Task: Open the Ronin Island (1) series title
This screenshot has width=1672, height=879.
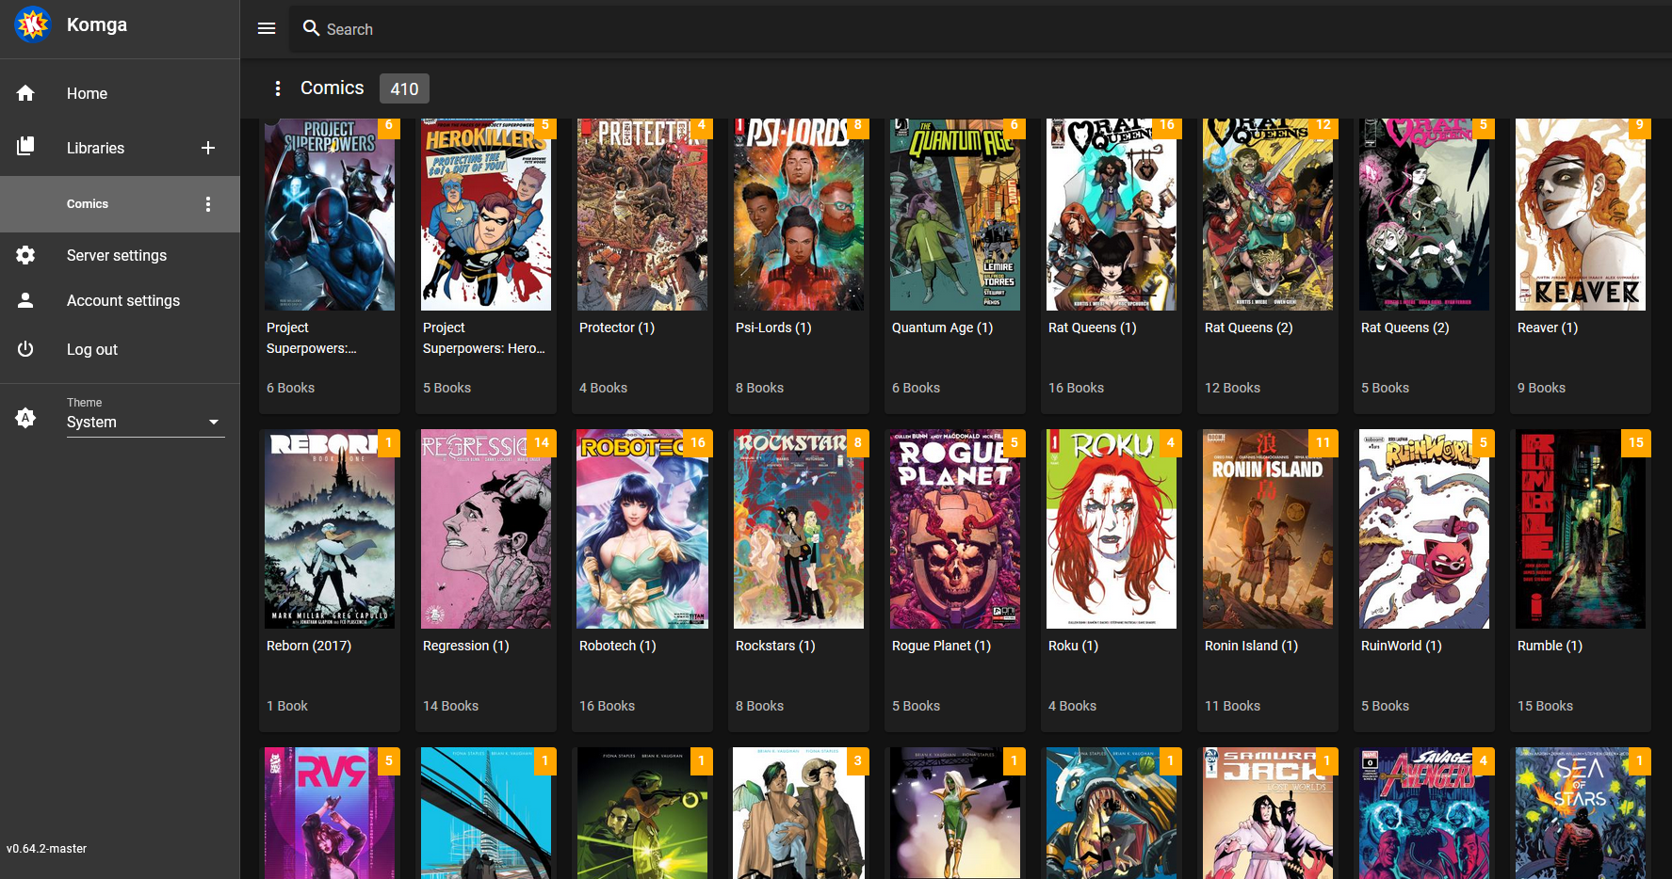Action: pos(1250,646)
